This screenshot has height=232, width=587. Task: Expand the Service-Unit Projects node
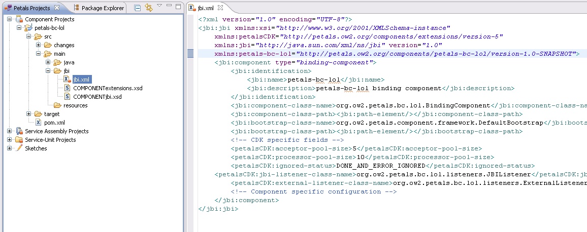pyautogui.click(x=10, y=140)
